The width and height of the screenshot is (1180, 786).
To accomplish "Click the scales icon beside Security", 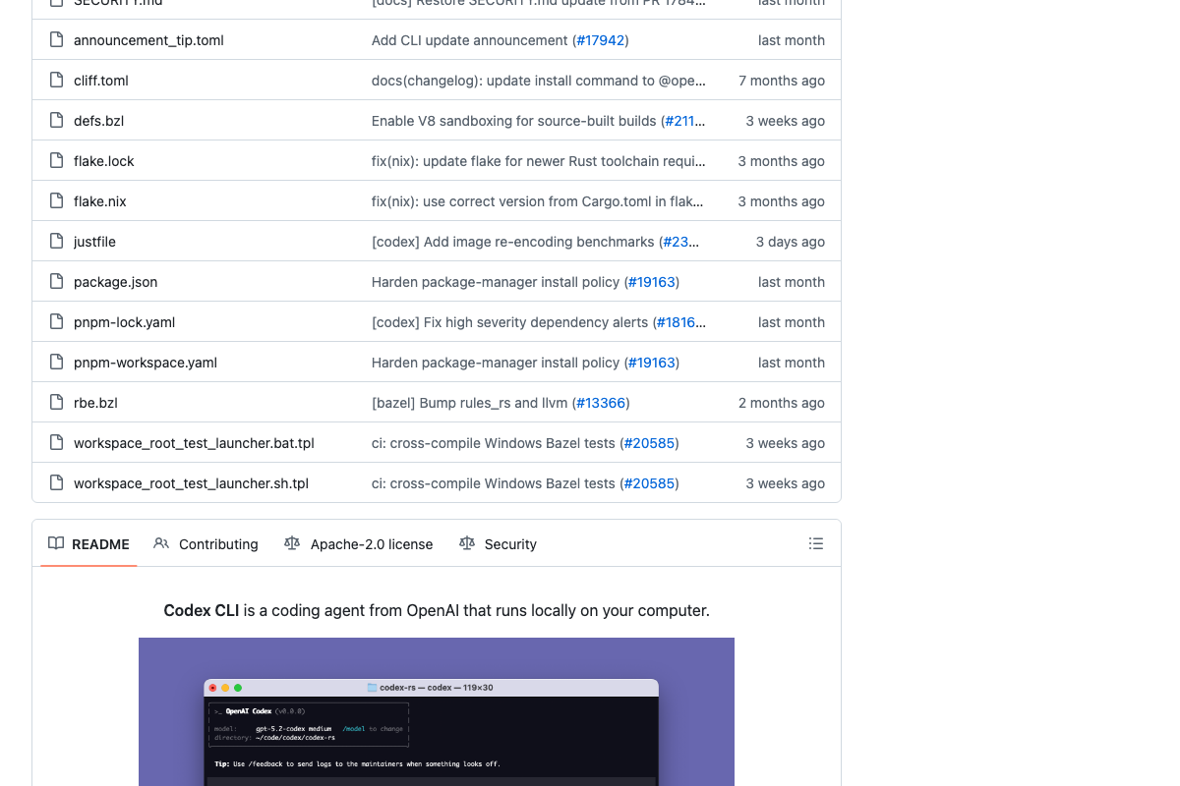I will click(x=467, y=543).
